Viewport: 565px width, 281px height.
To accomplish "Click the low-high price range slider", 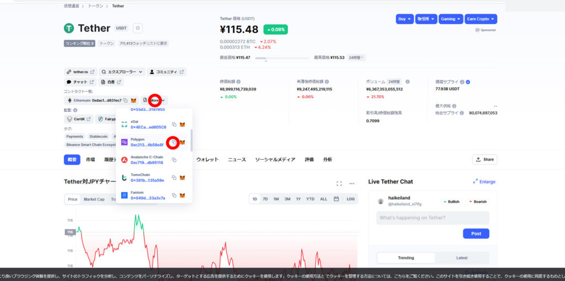I will pos(282,58).
